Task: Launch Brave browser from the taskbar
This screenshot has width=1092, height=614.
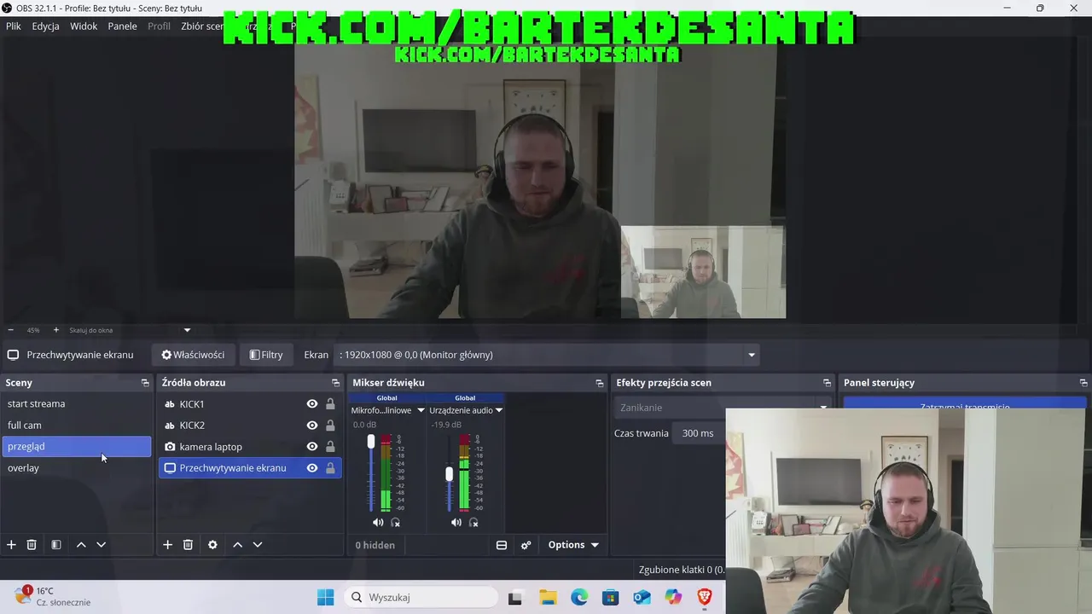Action: click(x=705, y=597)
